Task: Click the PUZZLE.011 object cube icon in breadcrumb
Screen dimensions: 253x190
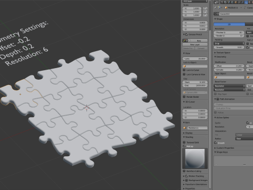Action: (x=226, y=7)
